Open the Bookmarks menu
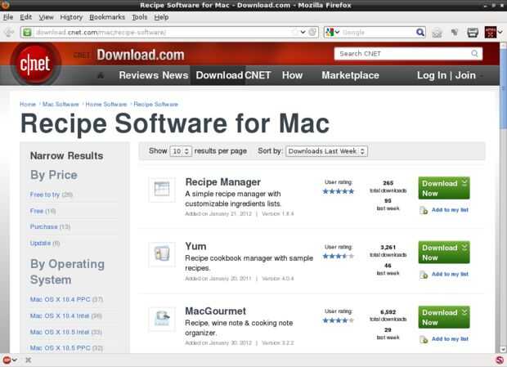Viewport: 507px width, 367px height. point(107,17)
